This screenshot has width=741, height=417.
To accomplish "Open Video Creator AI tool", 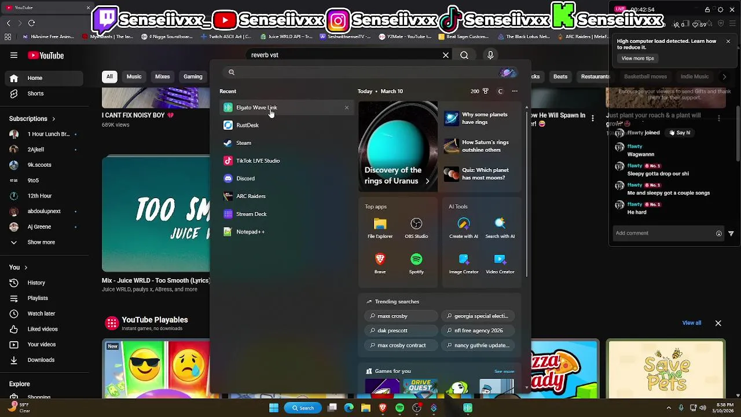I will [x=500, y=264].
